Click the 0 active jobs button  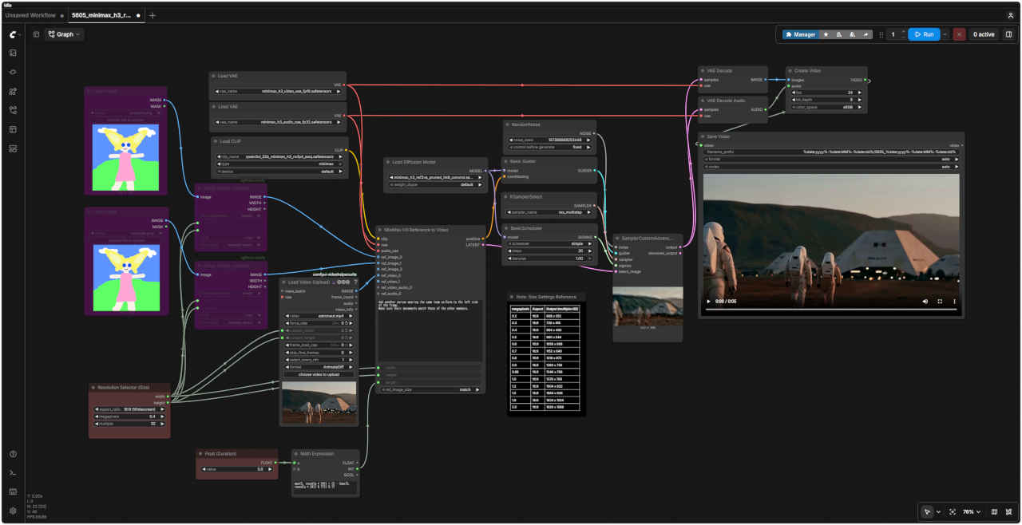[984, 34]
